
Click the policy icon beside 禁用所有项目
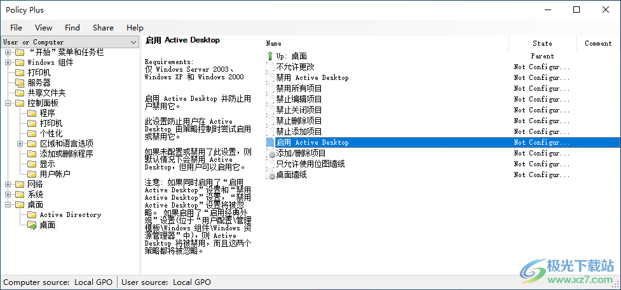(x=270, y=88)
